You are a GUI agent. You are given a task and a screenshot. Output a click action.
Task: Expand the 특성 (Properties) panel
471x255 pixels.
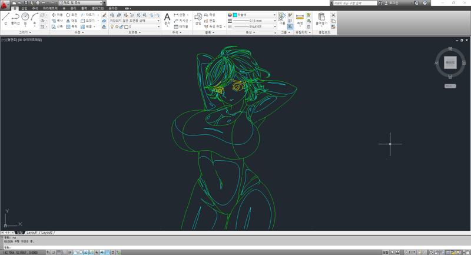click(250, 32)
